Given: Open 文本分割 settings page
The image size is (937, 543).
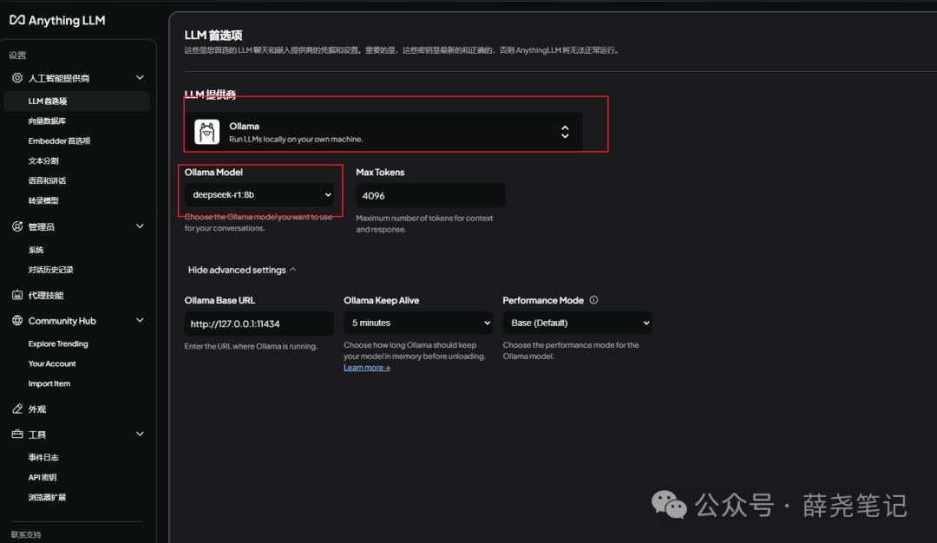Looking at the screenshot, I should coord(43,160).
